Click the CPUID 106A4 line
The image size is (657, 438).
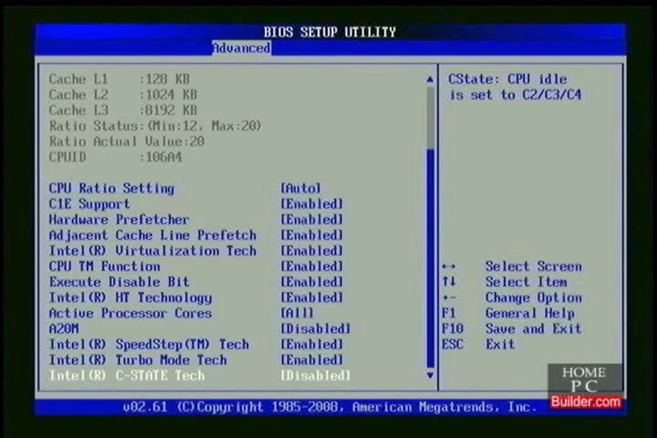(x=115, y=157)
